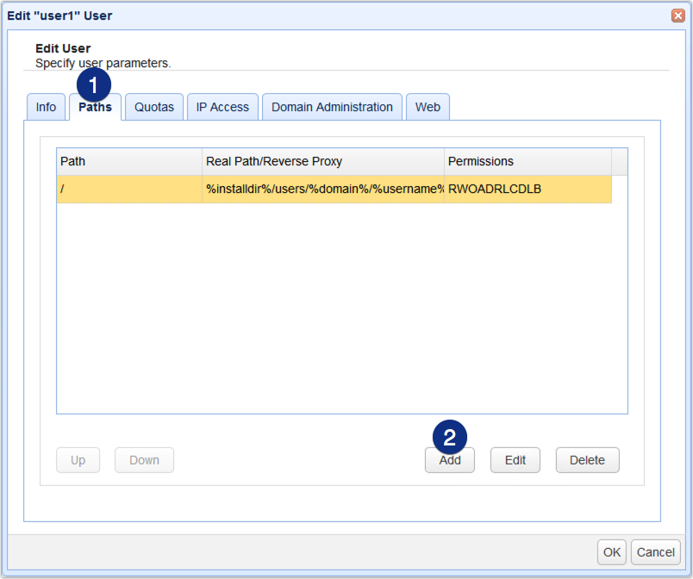Confirm changes with the OK button

tap(611, 552)
